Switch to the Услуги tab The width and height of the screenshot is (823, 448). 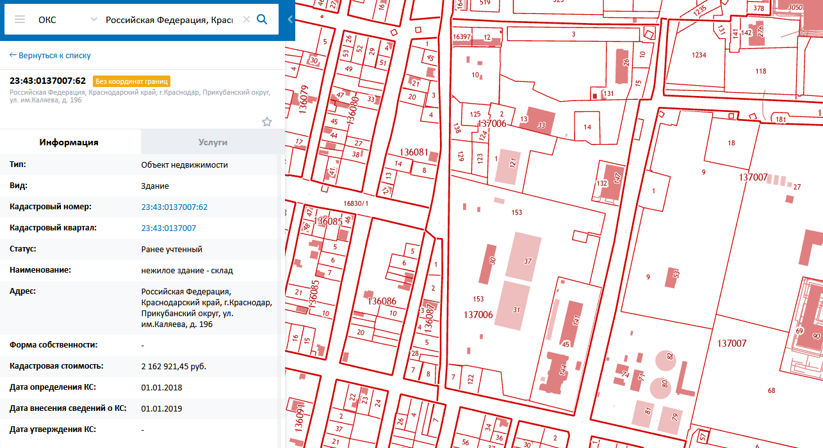click(x=213, y=142)
